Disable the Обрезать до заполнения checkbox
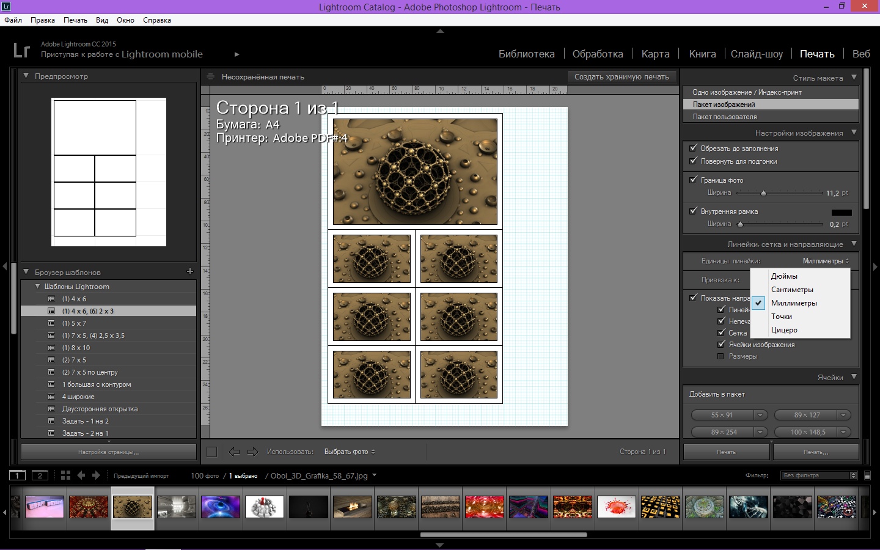Image resolution: width=880 pixels, height=550 pixels. (x=693, y=148)
